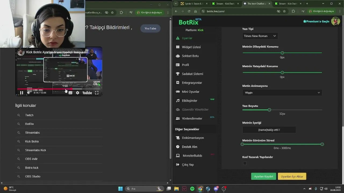Screen dimensions: 344x193
Task: Click the Uyarıları İçe Aktar button
Action: coord(292,176)
